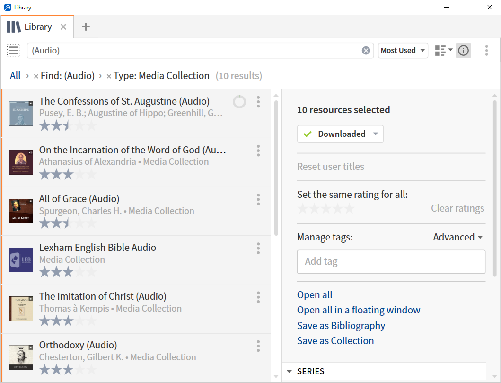Viewport: 501px width, 383px height.
Task: Open the Most Used sort dropdown
Action: (403, 51)
